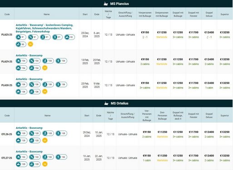Open the "Antarktis - 'Basecamp' - kostenloses Camping" trip link
The height and width of the screenshot is (170, 233).
[45, 28]
